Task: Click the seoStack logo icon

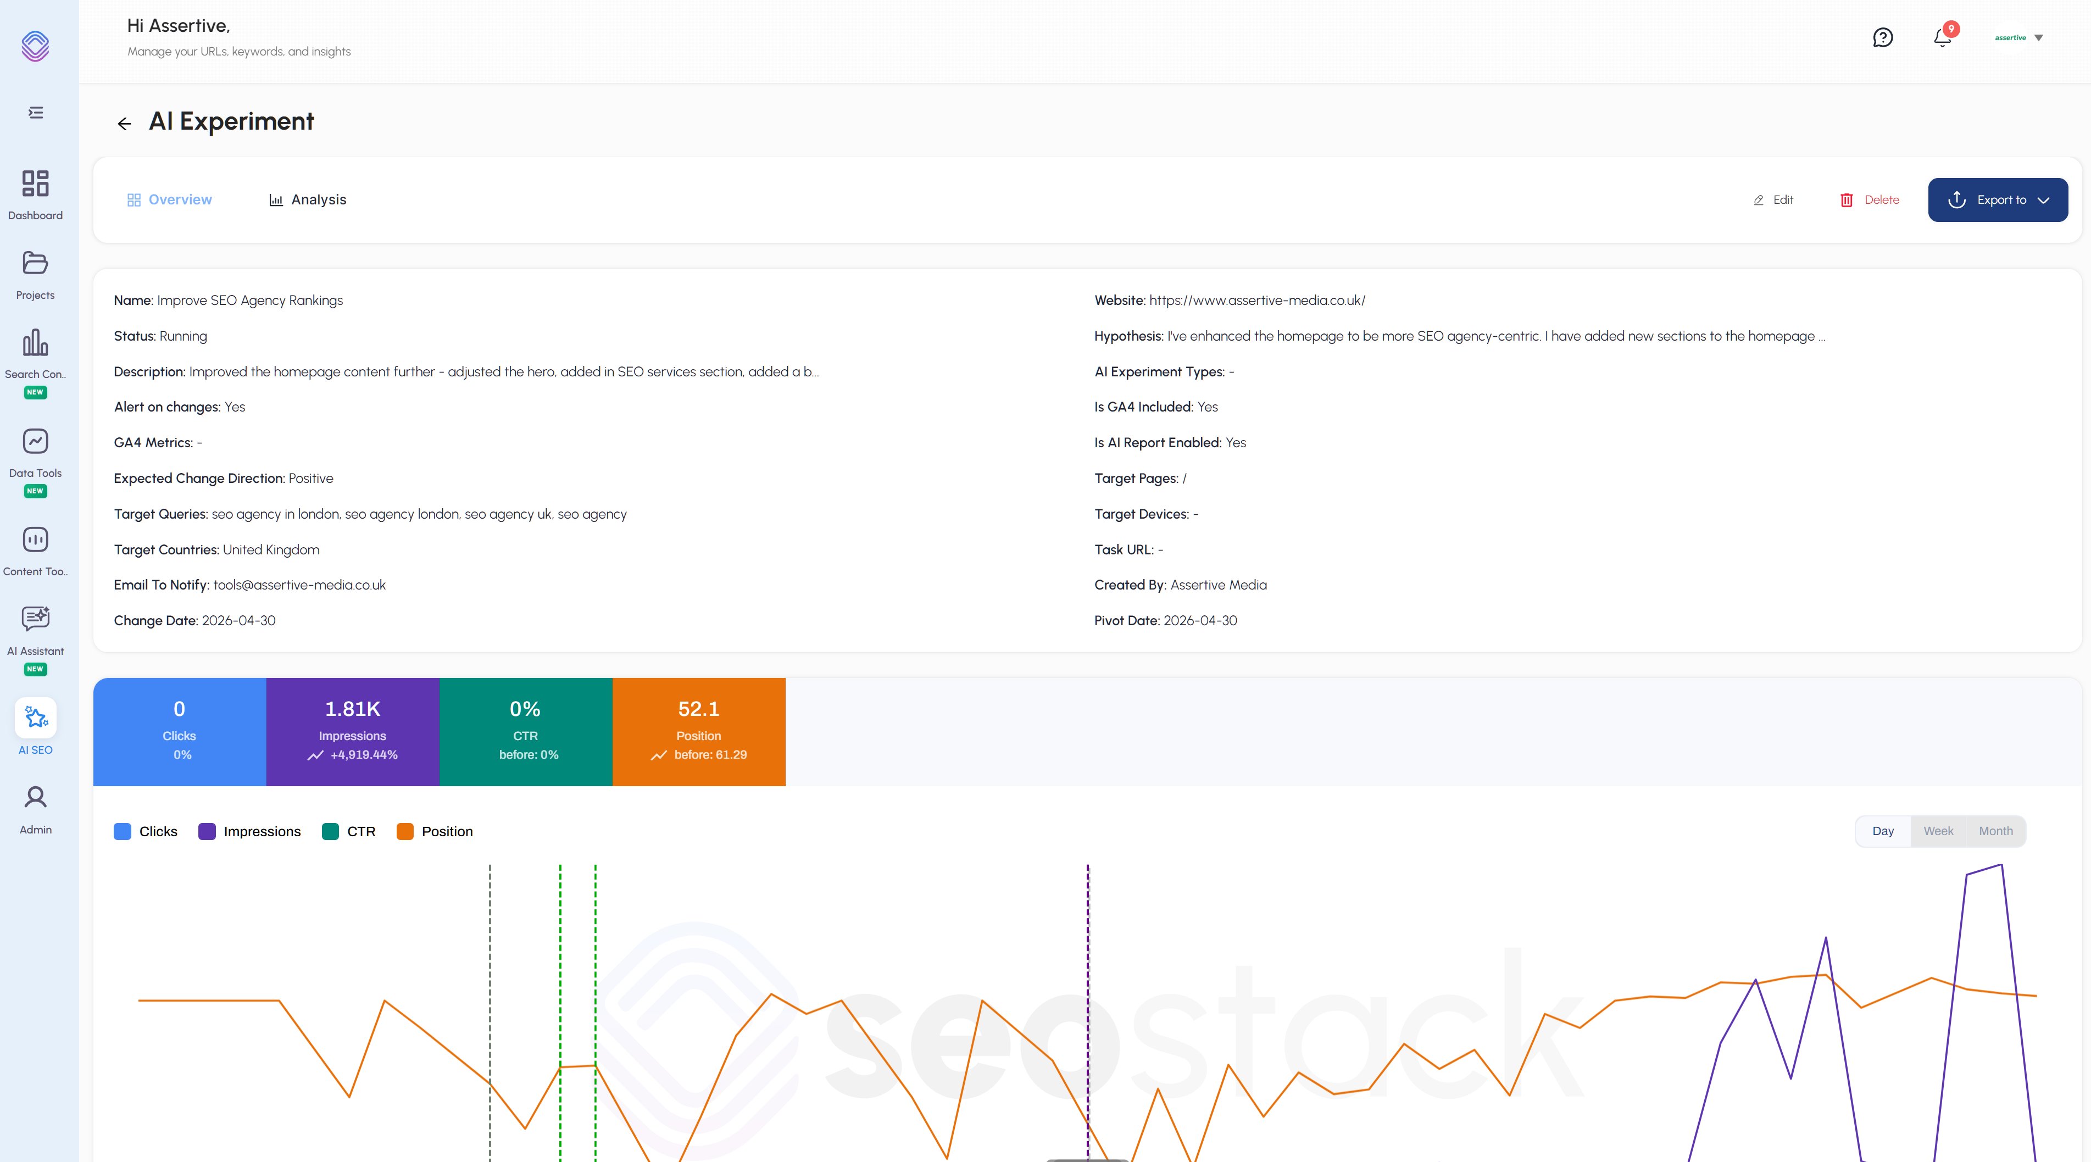Action: click(35, 46)
